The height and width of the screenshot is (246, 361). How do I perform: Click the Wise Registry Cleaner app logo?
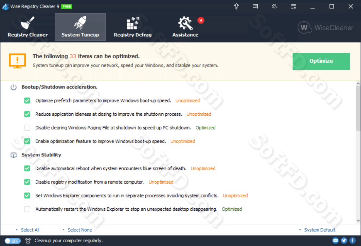tap(5, 6)
